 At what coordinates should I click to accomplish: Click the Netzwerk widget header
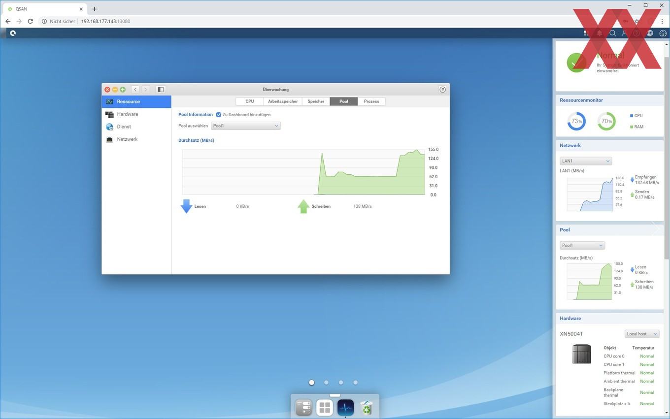pos(609,146)
